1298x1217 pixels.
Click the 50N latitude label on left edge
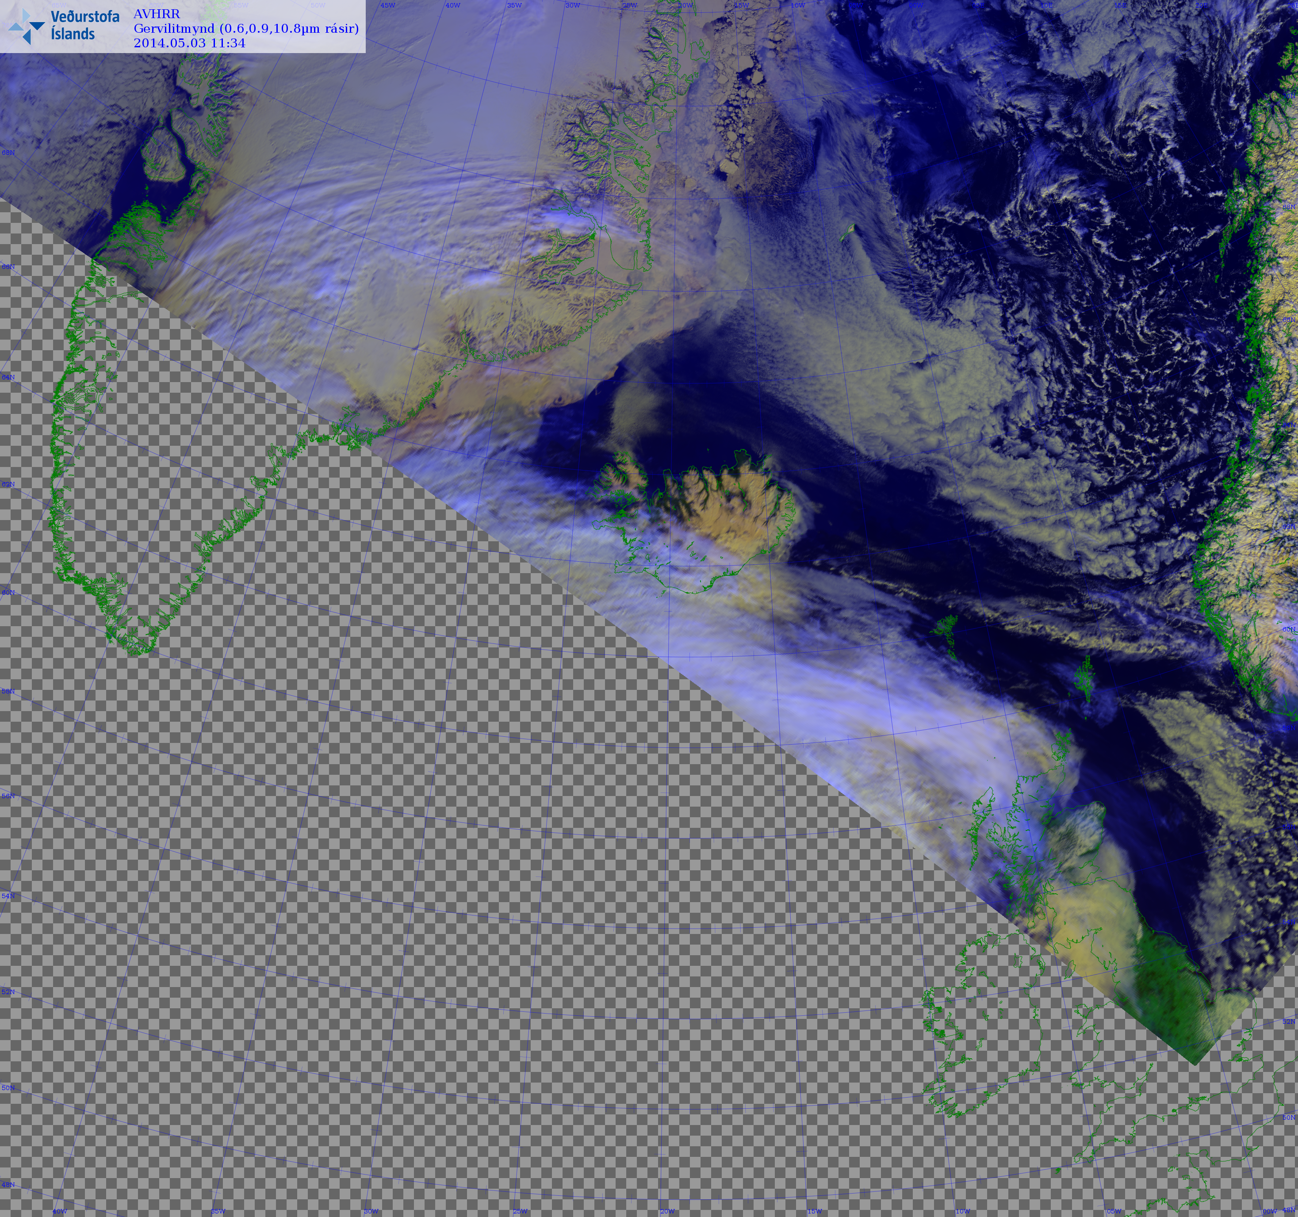point(8,1088)
